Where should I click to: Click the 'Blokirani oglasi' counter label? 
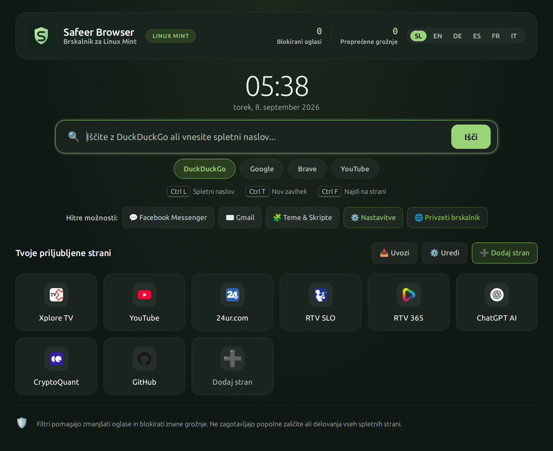(299, 42)
